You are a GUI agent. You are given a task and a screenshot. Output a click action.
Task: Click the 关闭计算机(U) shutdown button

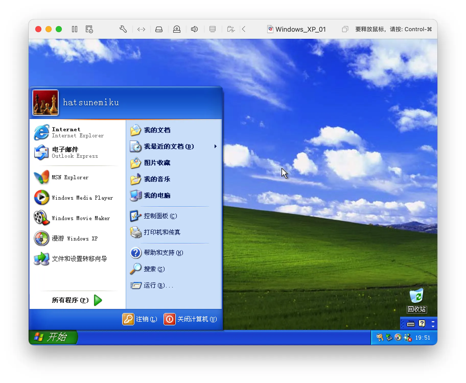(x=190, y=319)
